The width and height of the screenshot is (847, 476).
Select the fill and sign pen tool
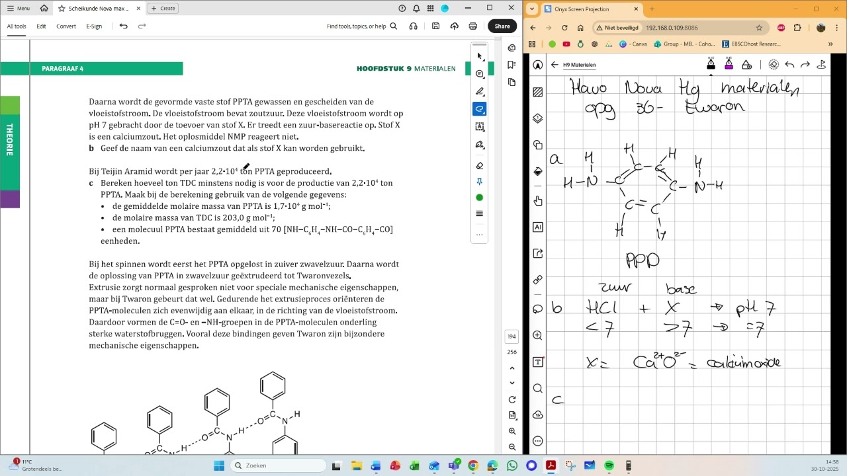coord(480,144)
